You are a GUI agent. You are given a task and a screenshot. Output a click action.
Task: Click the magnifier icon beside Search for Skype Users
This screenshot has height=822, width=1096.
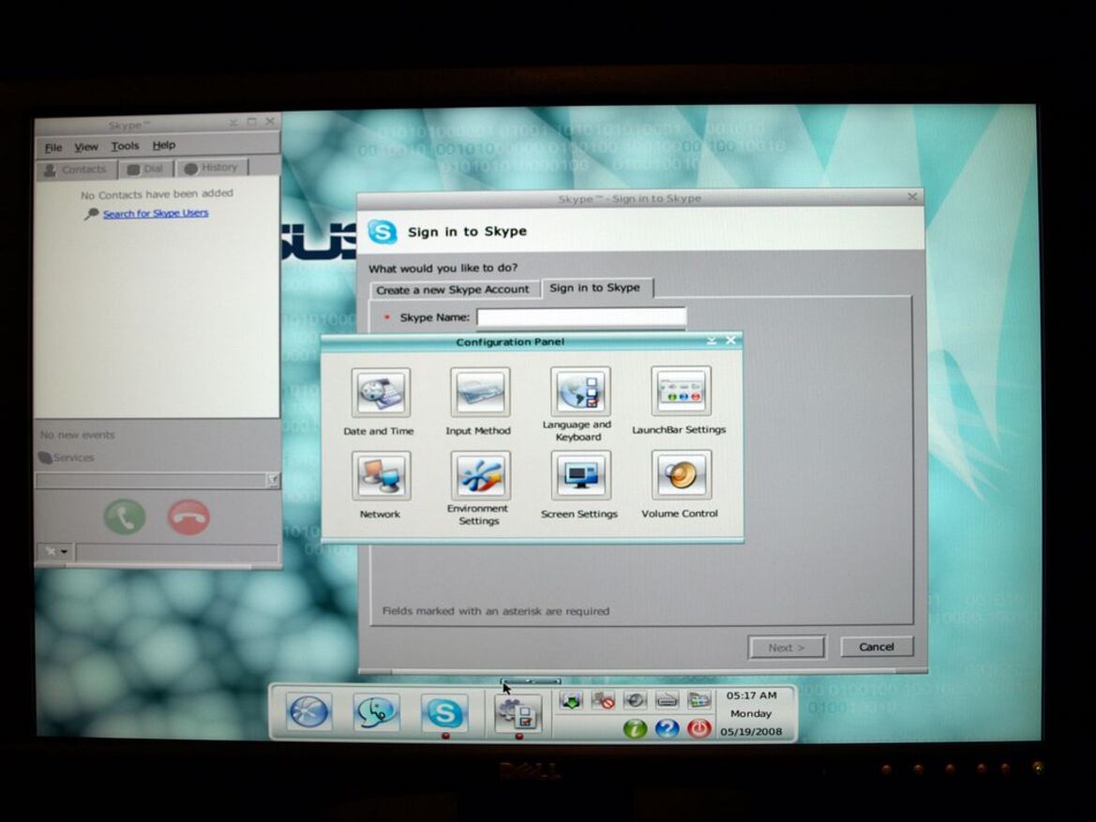click(x=92, y=214)
